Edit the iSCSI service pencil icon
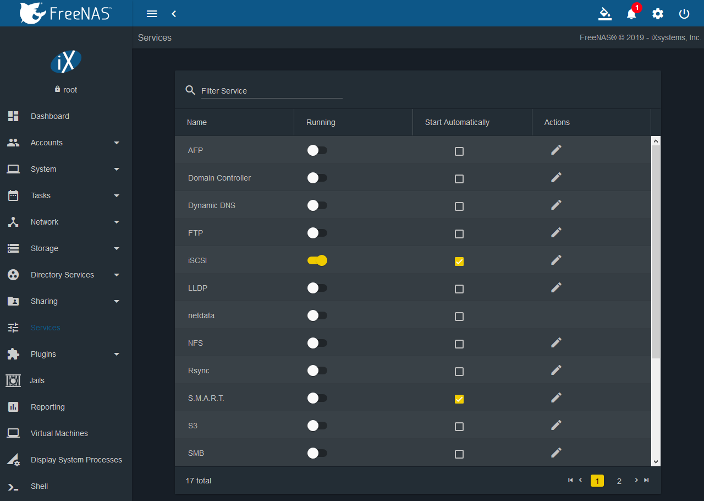The image size is (704, 501). coord(556,260)
